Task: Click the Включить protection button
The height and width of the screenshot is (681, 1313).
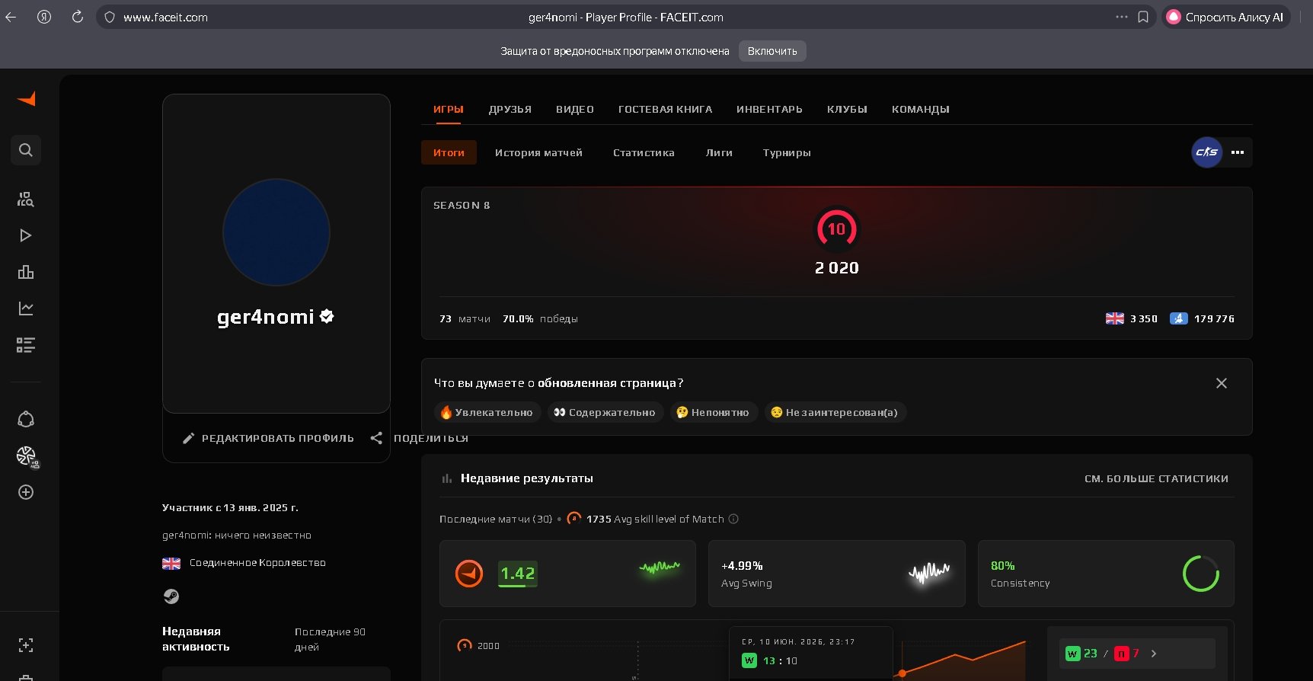Action: click(772, 51)
